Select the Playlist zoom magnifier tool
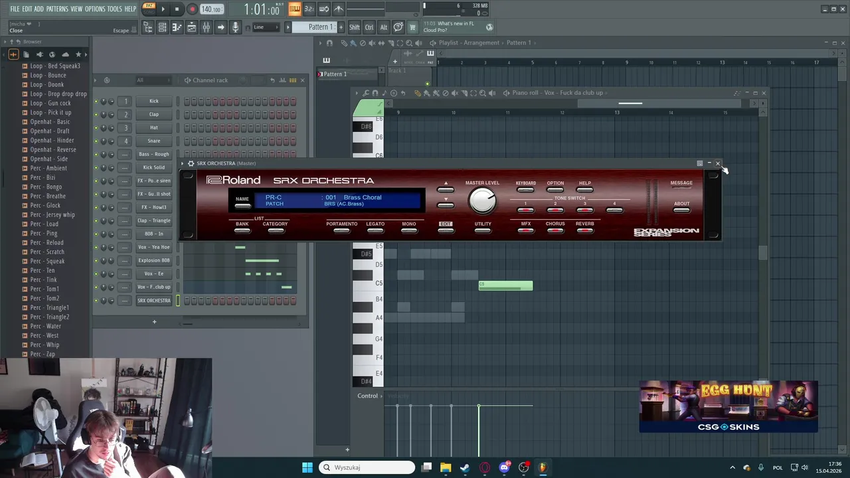The image size is (850, 478). (x=409, y=42)
